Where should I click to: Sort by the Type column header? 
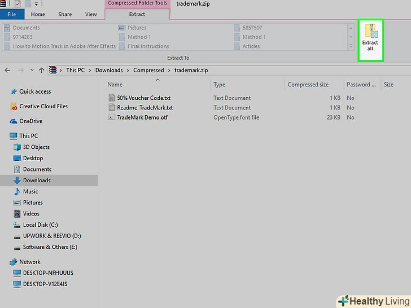coord(220,85)
